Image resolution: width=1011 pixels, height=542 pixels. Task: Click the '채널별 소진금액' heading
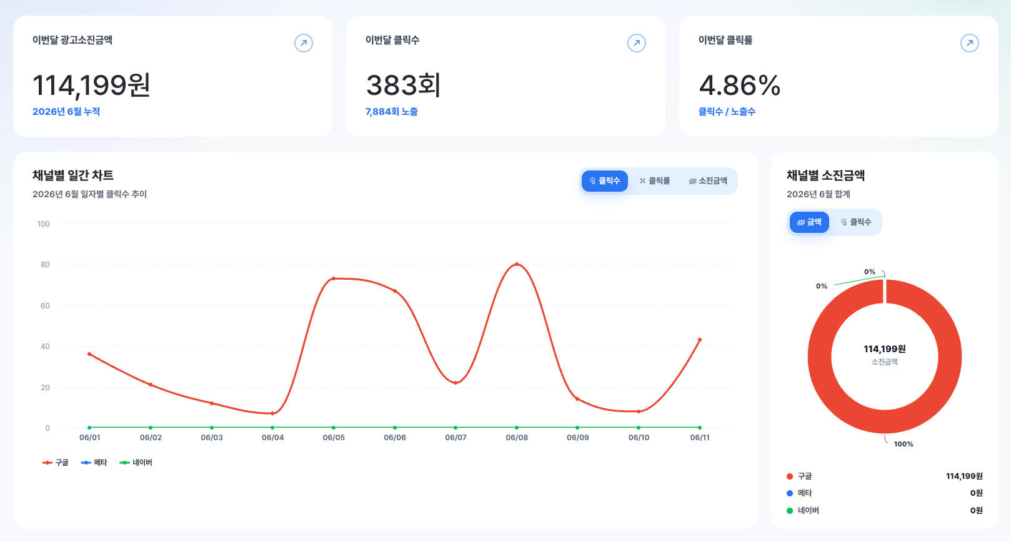pyautogui.click(x=825, y=175)
